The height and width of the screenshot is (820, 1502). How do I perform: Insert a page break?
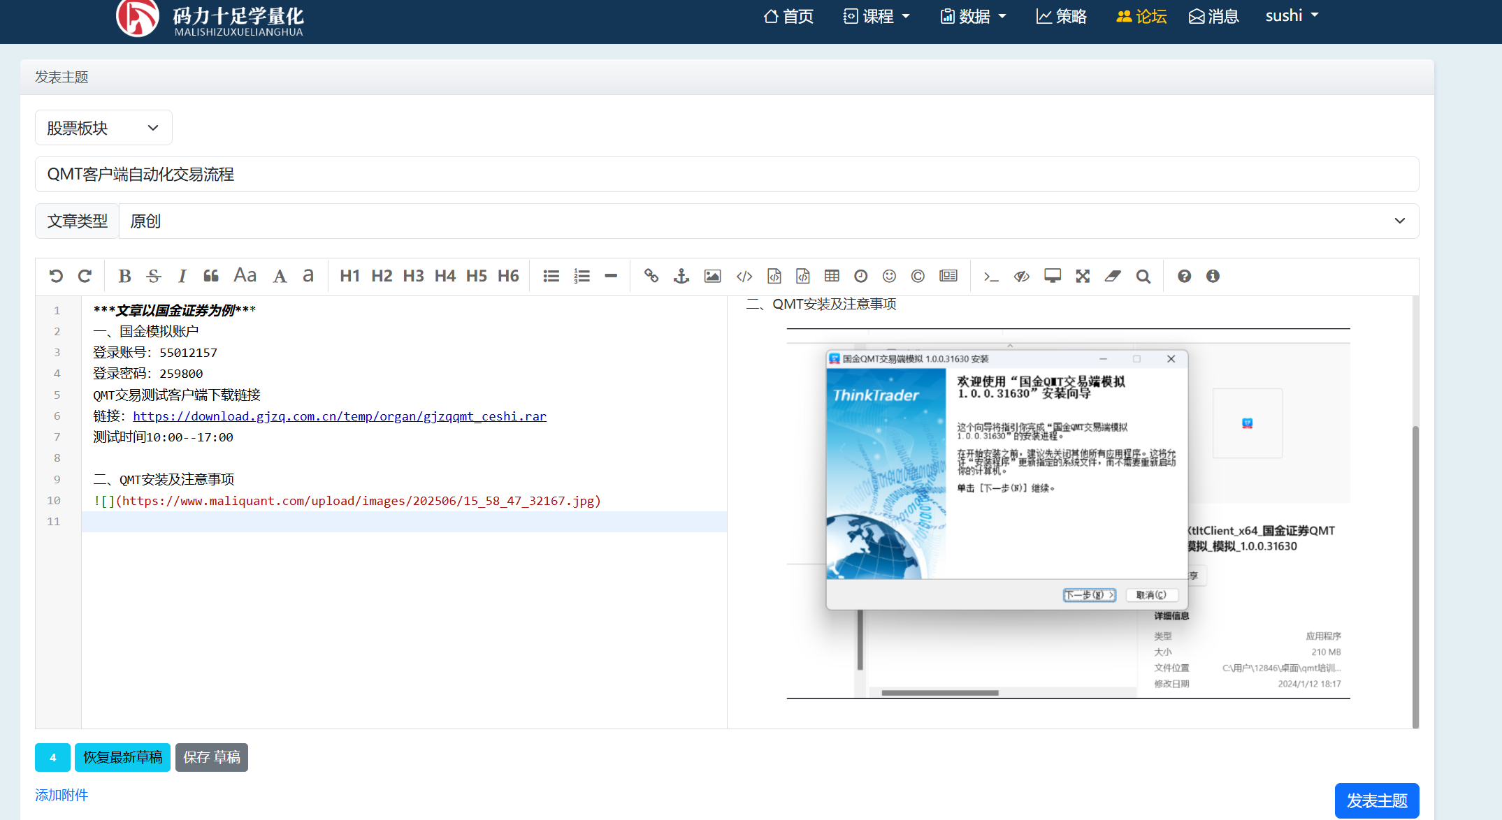tap(948, 276)
